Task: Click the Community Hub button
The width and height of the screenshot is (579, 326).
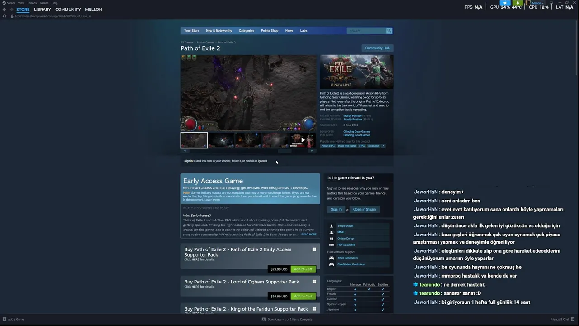Action: 377,48
